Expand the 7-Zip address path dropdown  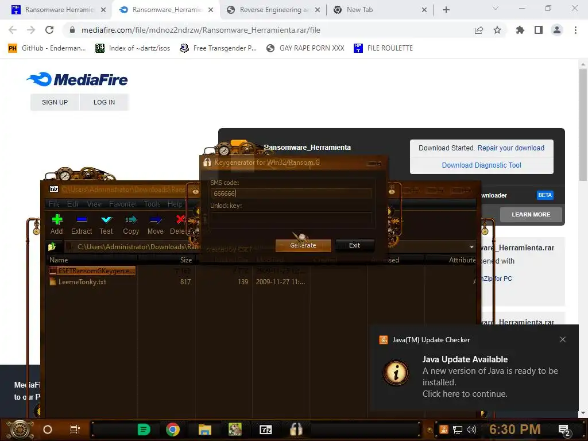pos(471,247)
